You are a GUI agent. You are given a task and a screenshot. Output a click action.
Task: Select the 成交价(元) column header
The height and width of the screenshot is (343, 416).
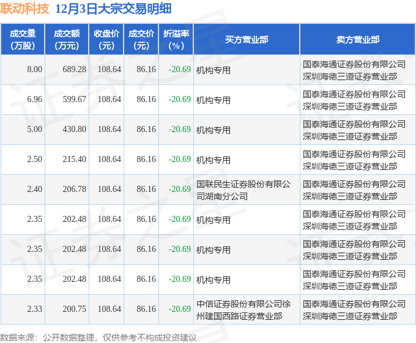[x=141, y=40]
